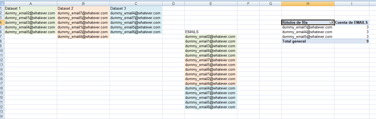Image resolution: width=376 pixels, height=119 pixels.
Task: Select dummy_email2 directly below EMAILS heading
Action: [x=211, y=36]
